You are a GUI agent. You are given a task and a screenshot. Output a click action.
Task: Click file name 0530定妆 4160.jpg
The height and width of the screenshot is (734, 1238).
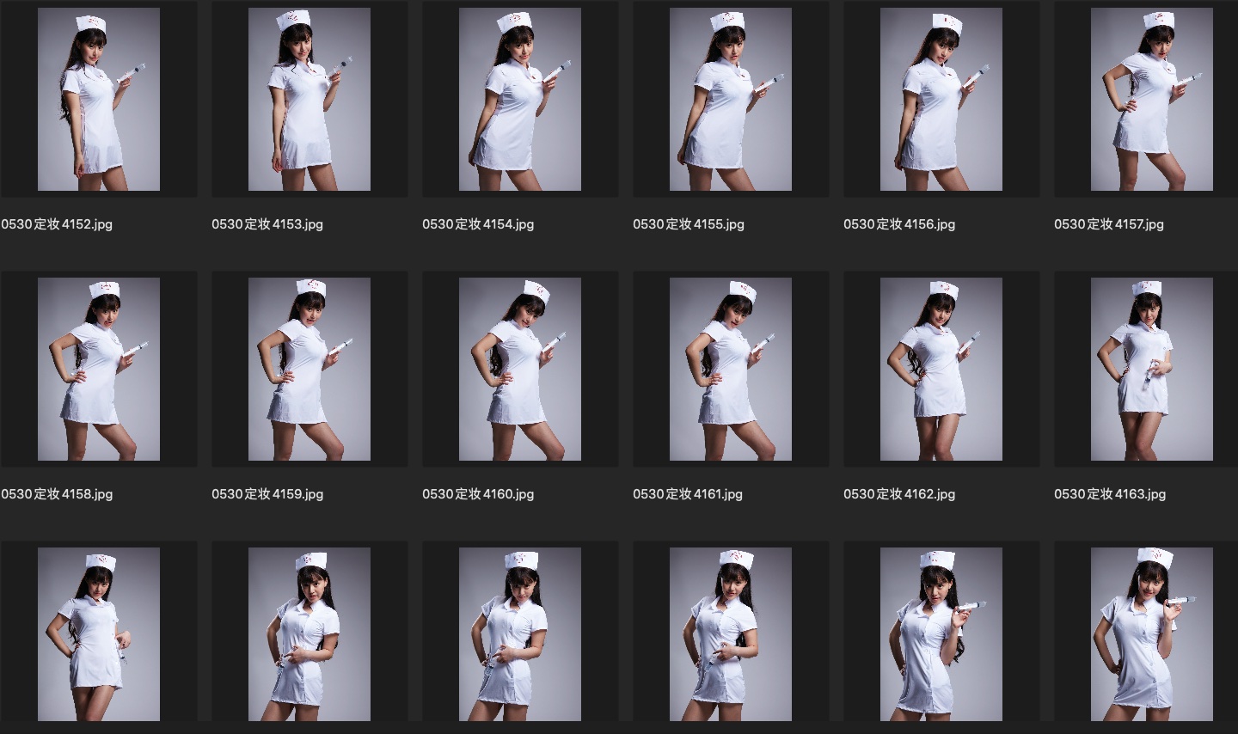click(x=478, y=494)
